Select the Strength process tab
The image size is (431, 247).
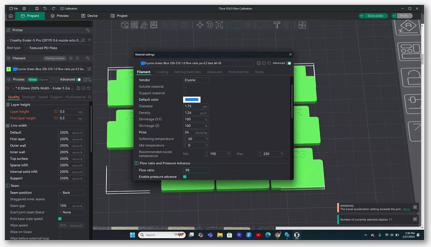click(x=29, y=97)
